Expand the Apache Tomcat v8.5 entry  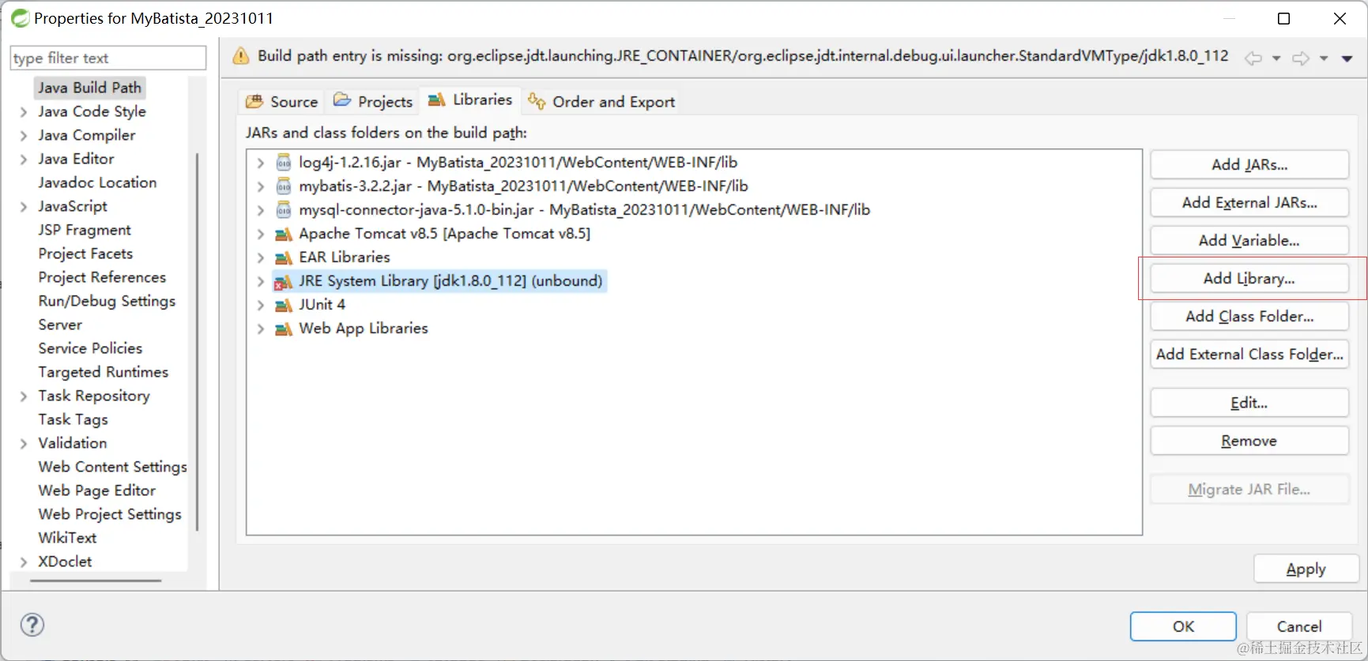[260, 234]
